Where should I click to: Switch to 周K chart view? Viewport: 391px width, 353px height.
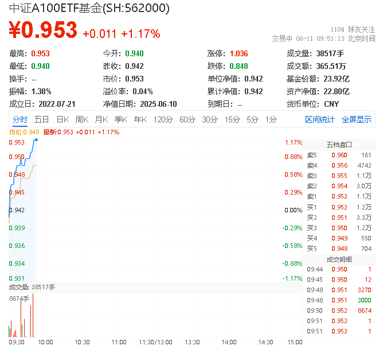click(82, 119)
